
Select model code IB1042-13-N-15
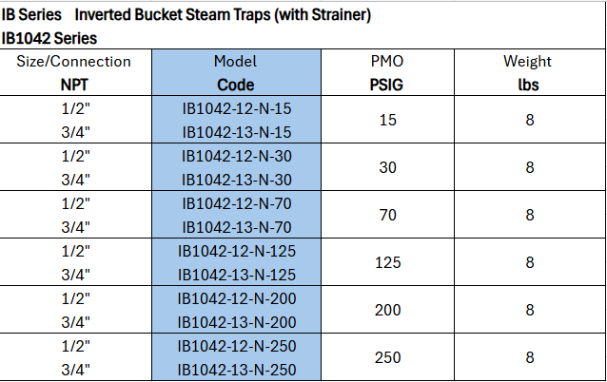point(236,131)
